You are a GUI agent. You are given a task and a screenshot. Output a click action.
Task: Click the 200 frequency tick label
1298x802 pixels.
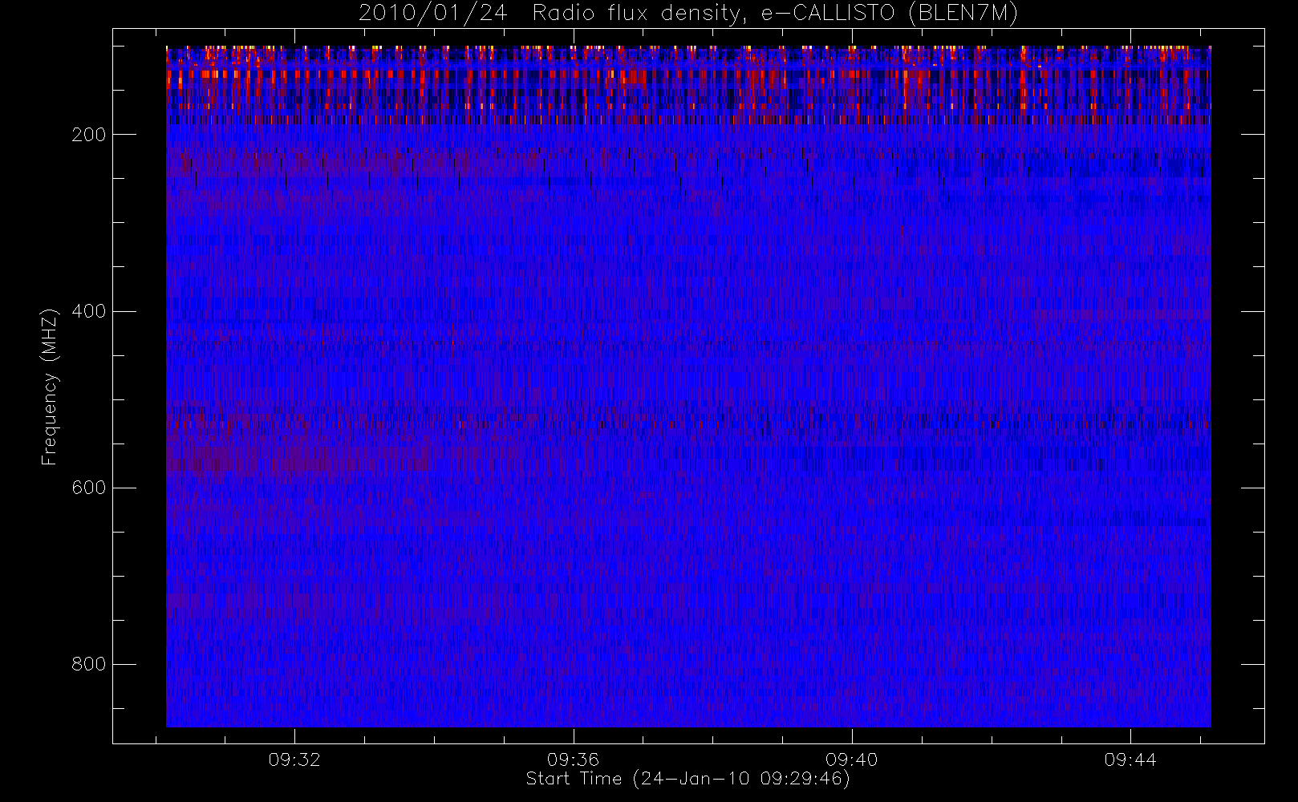89,135
